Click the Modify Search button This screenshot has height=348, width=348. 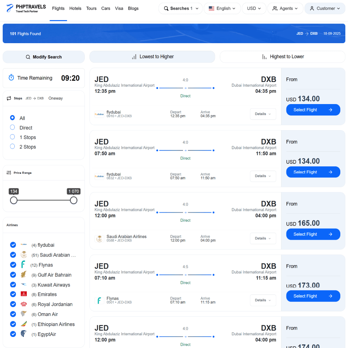coord(44,57)
